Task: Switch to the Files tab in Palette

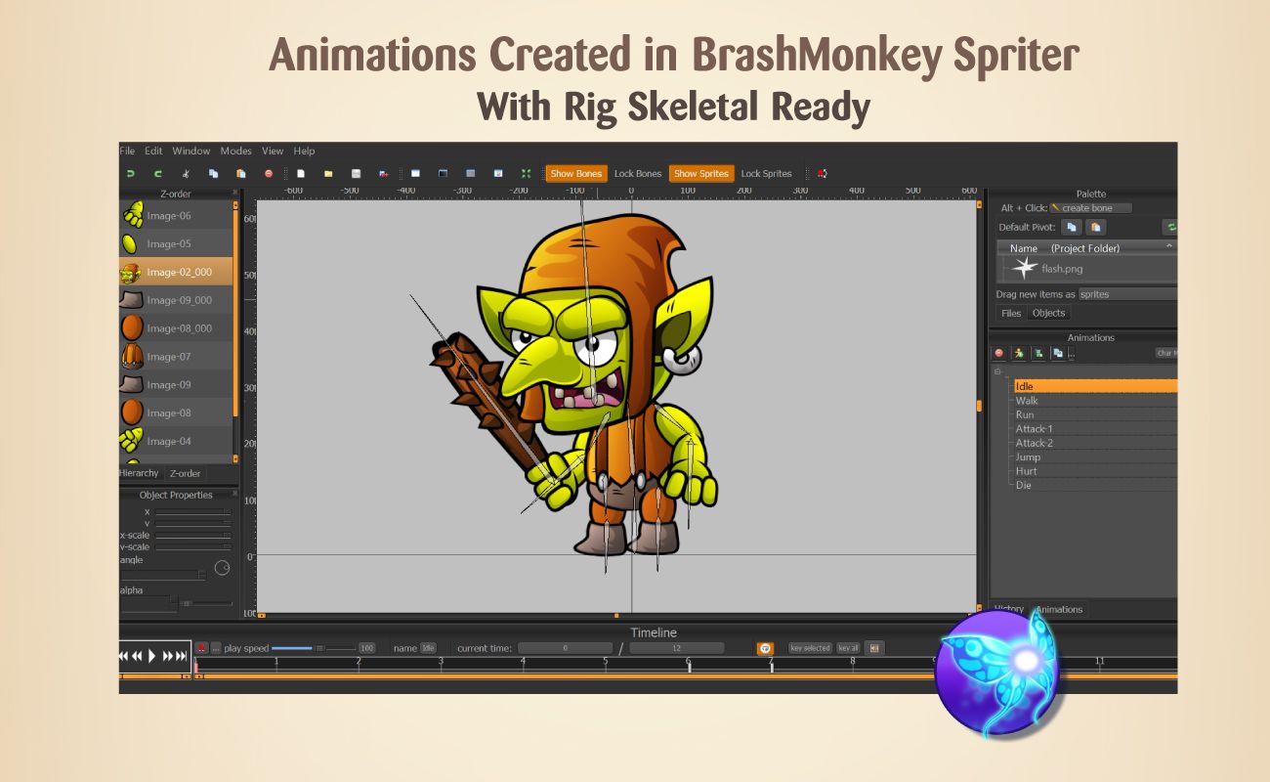Action: pos(1011,313)
